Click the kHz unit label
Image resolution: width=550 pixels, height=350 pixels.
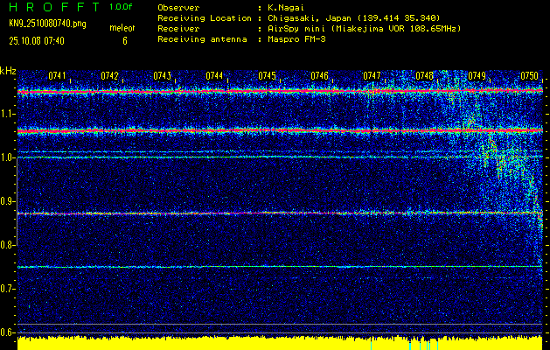(8, 71)
